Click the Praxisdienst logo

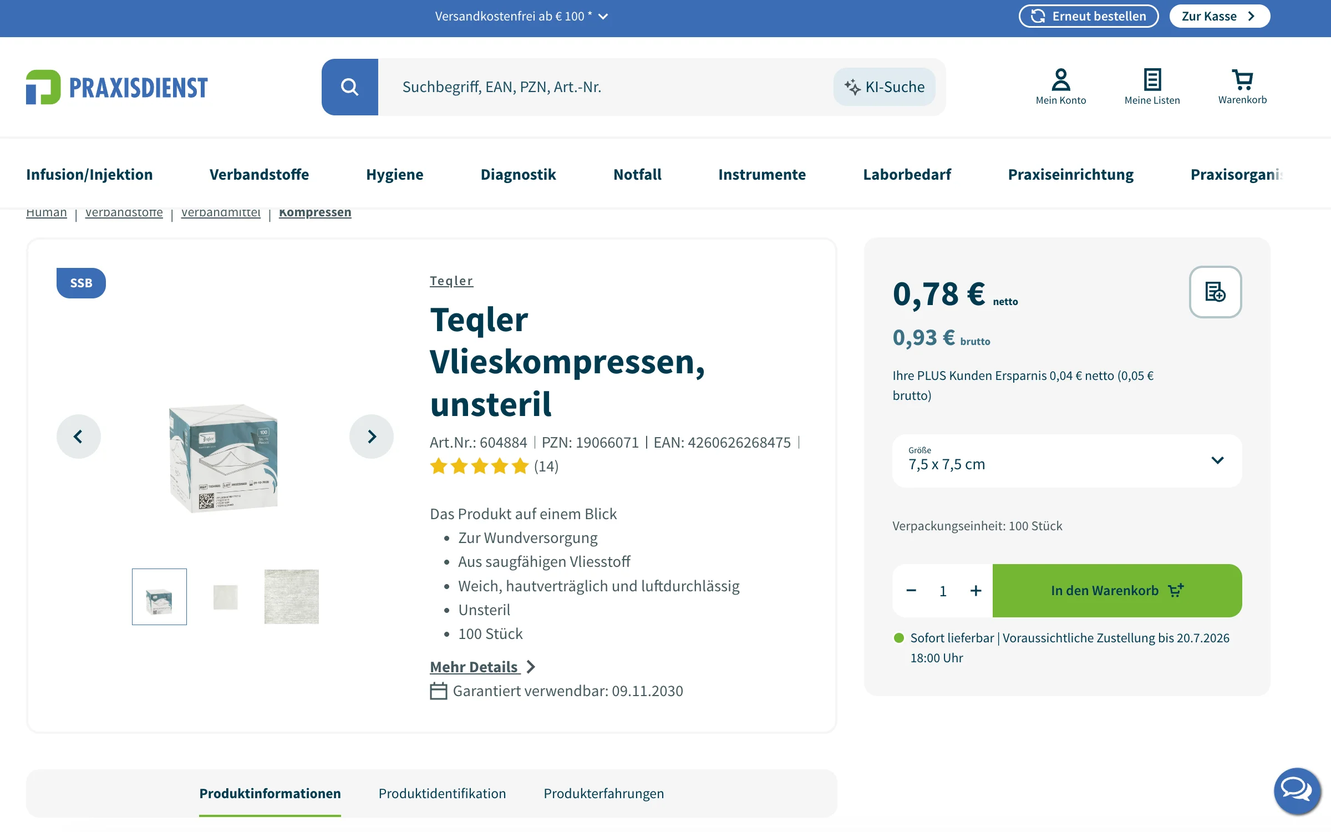point(116,87)
